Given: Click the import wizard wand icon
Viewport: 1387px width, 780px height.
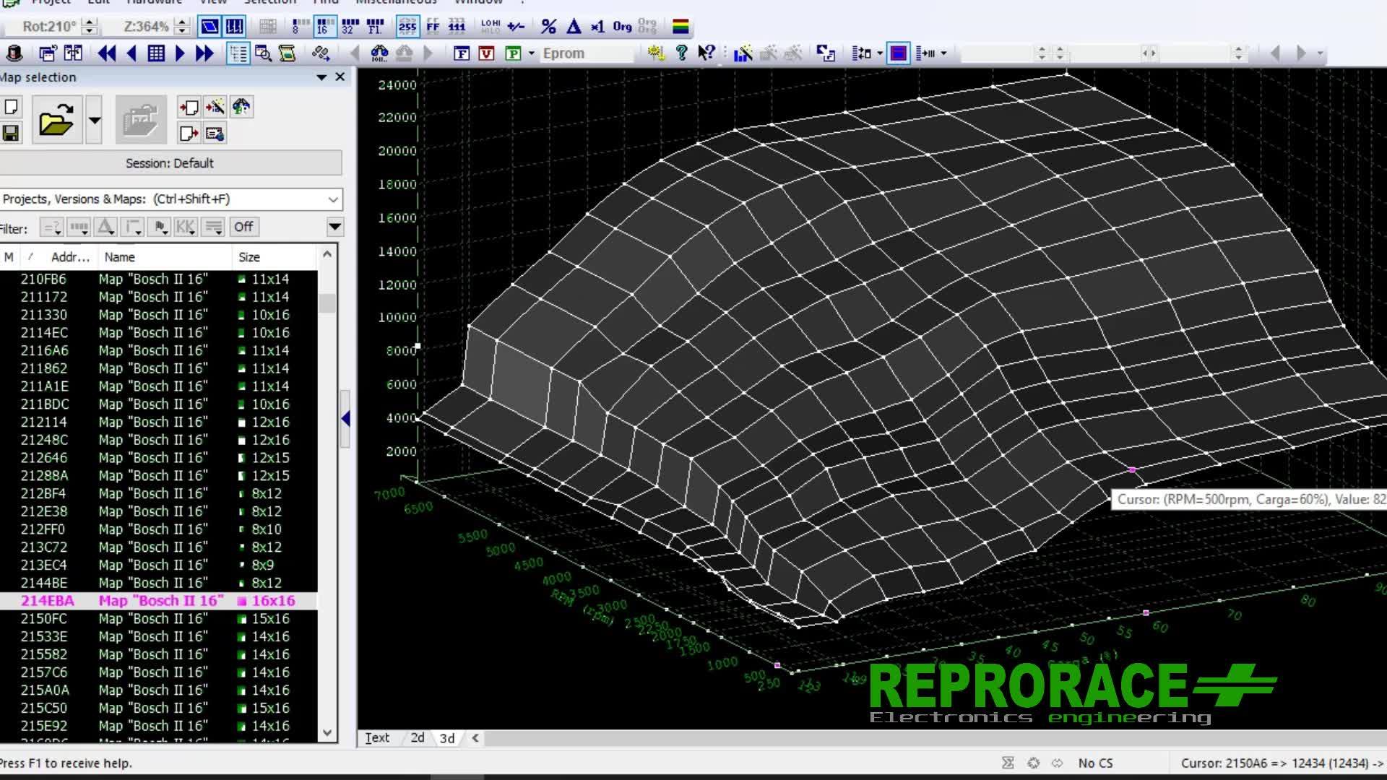Looking at the screenshot, I should pos(215,108).
